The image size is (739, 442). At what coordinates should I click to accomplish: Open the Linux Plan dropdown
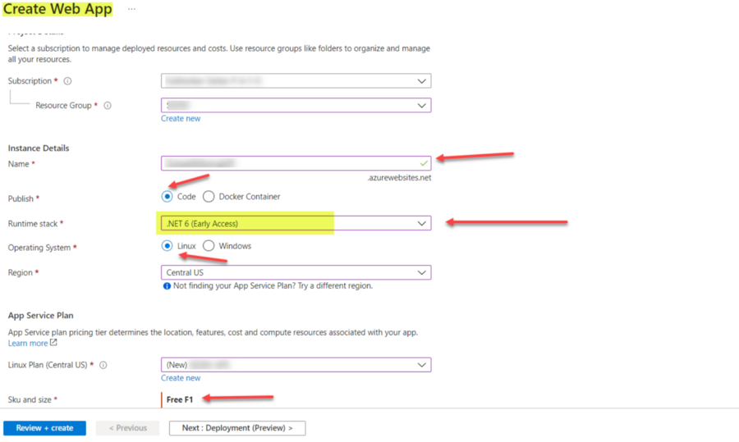[x=296, y=365]
